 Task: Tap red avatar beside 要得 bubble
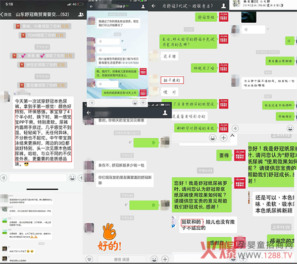[x=240, y=156]
